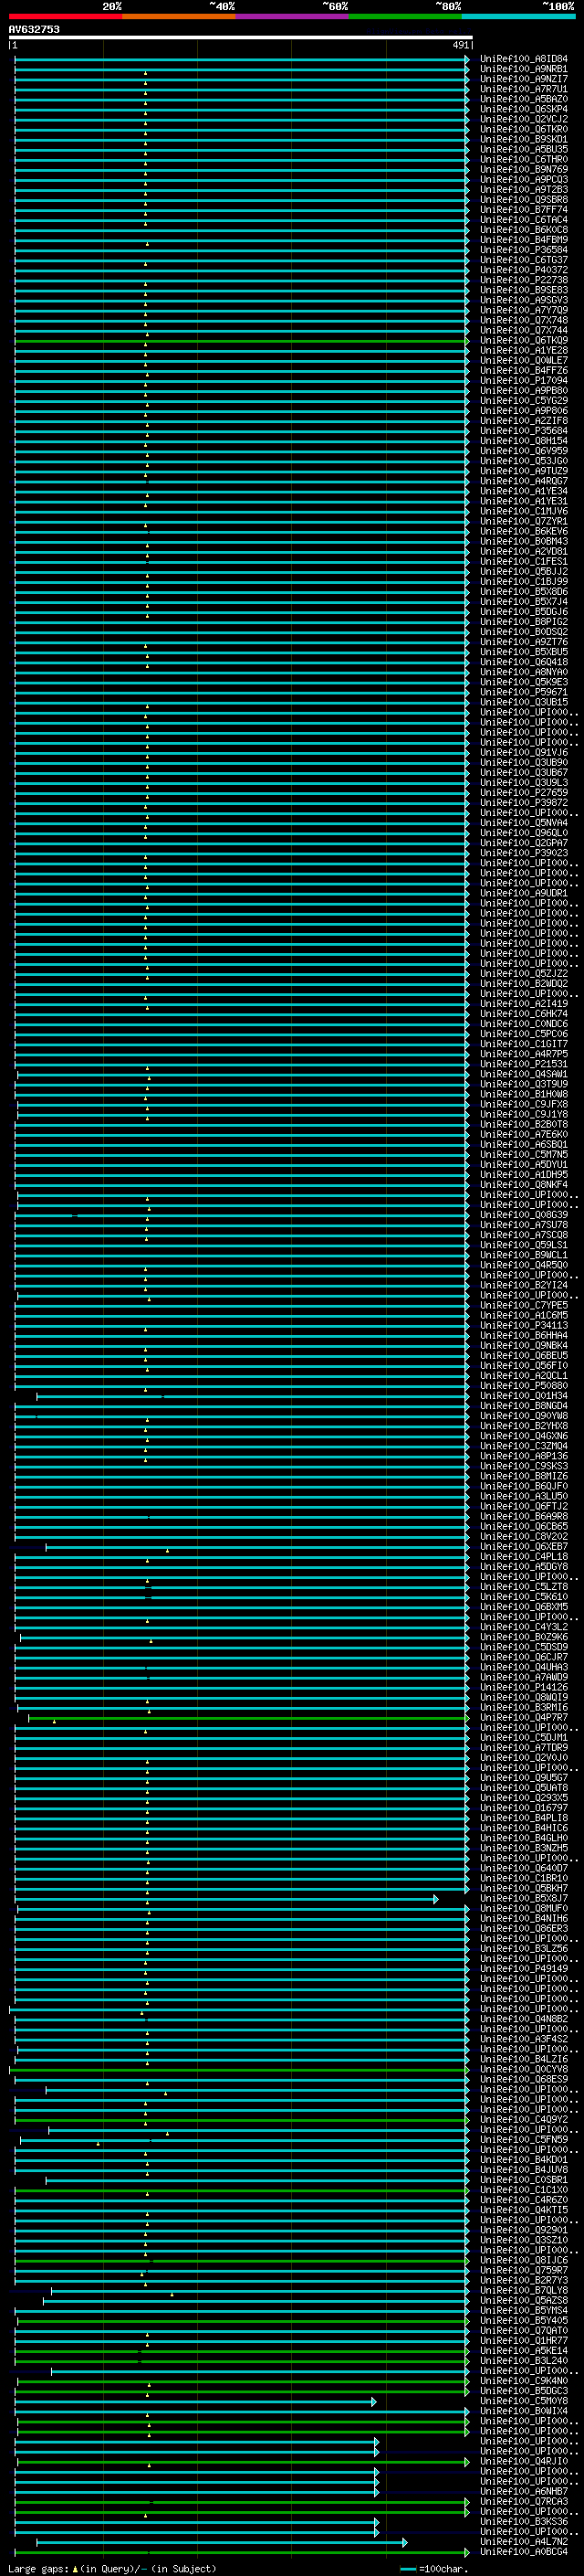The image size is (584, 2576).
Task: Open hit UniRef100_B7FF74
Action: [523, 209]
